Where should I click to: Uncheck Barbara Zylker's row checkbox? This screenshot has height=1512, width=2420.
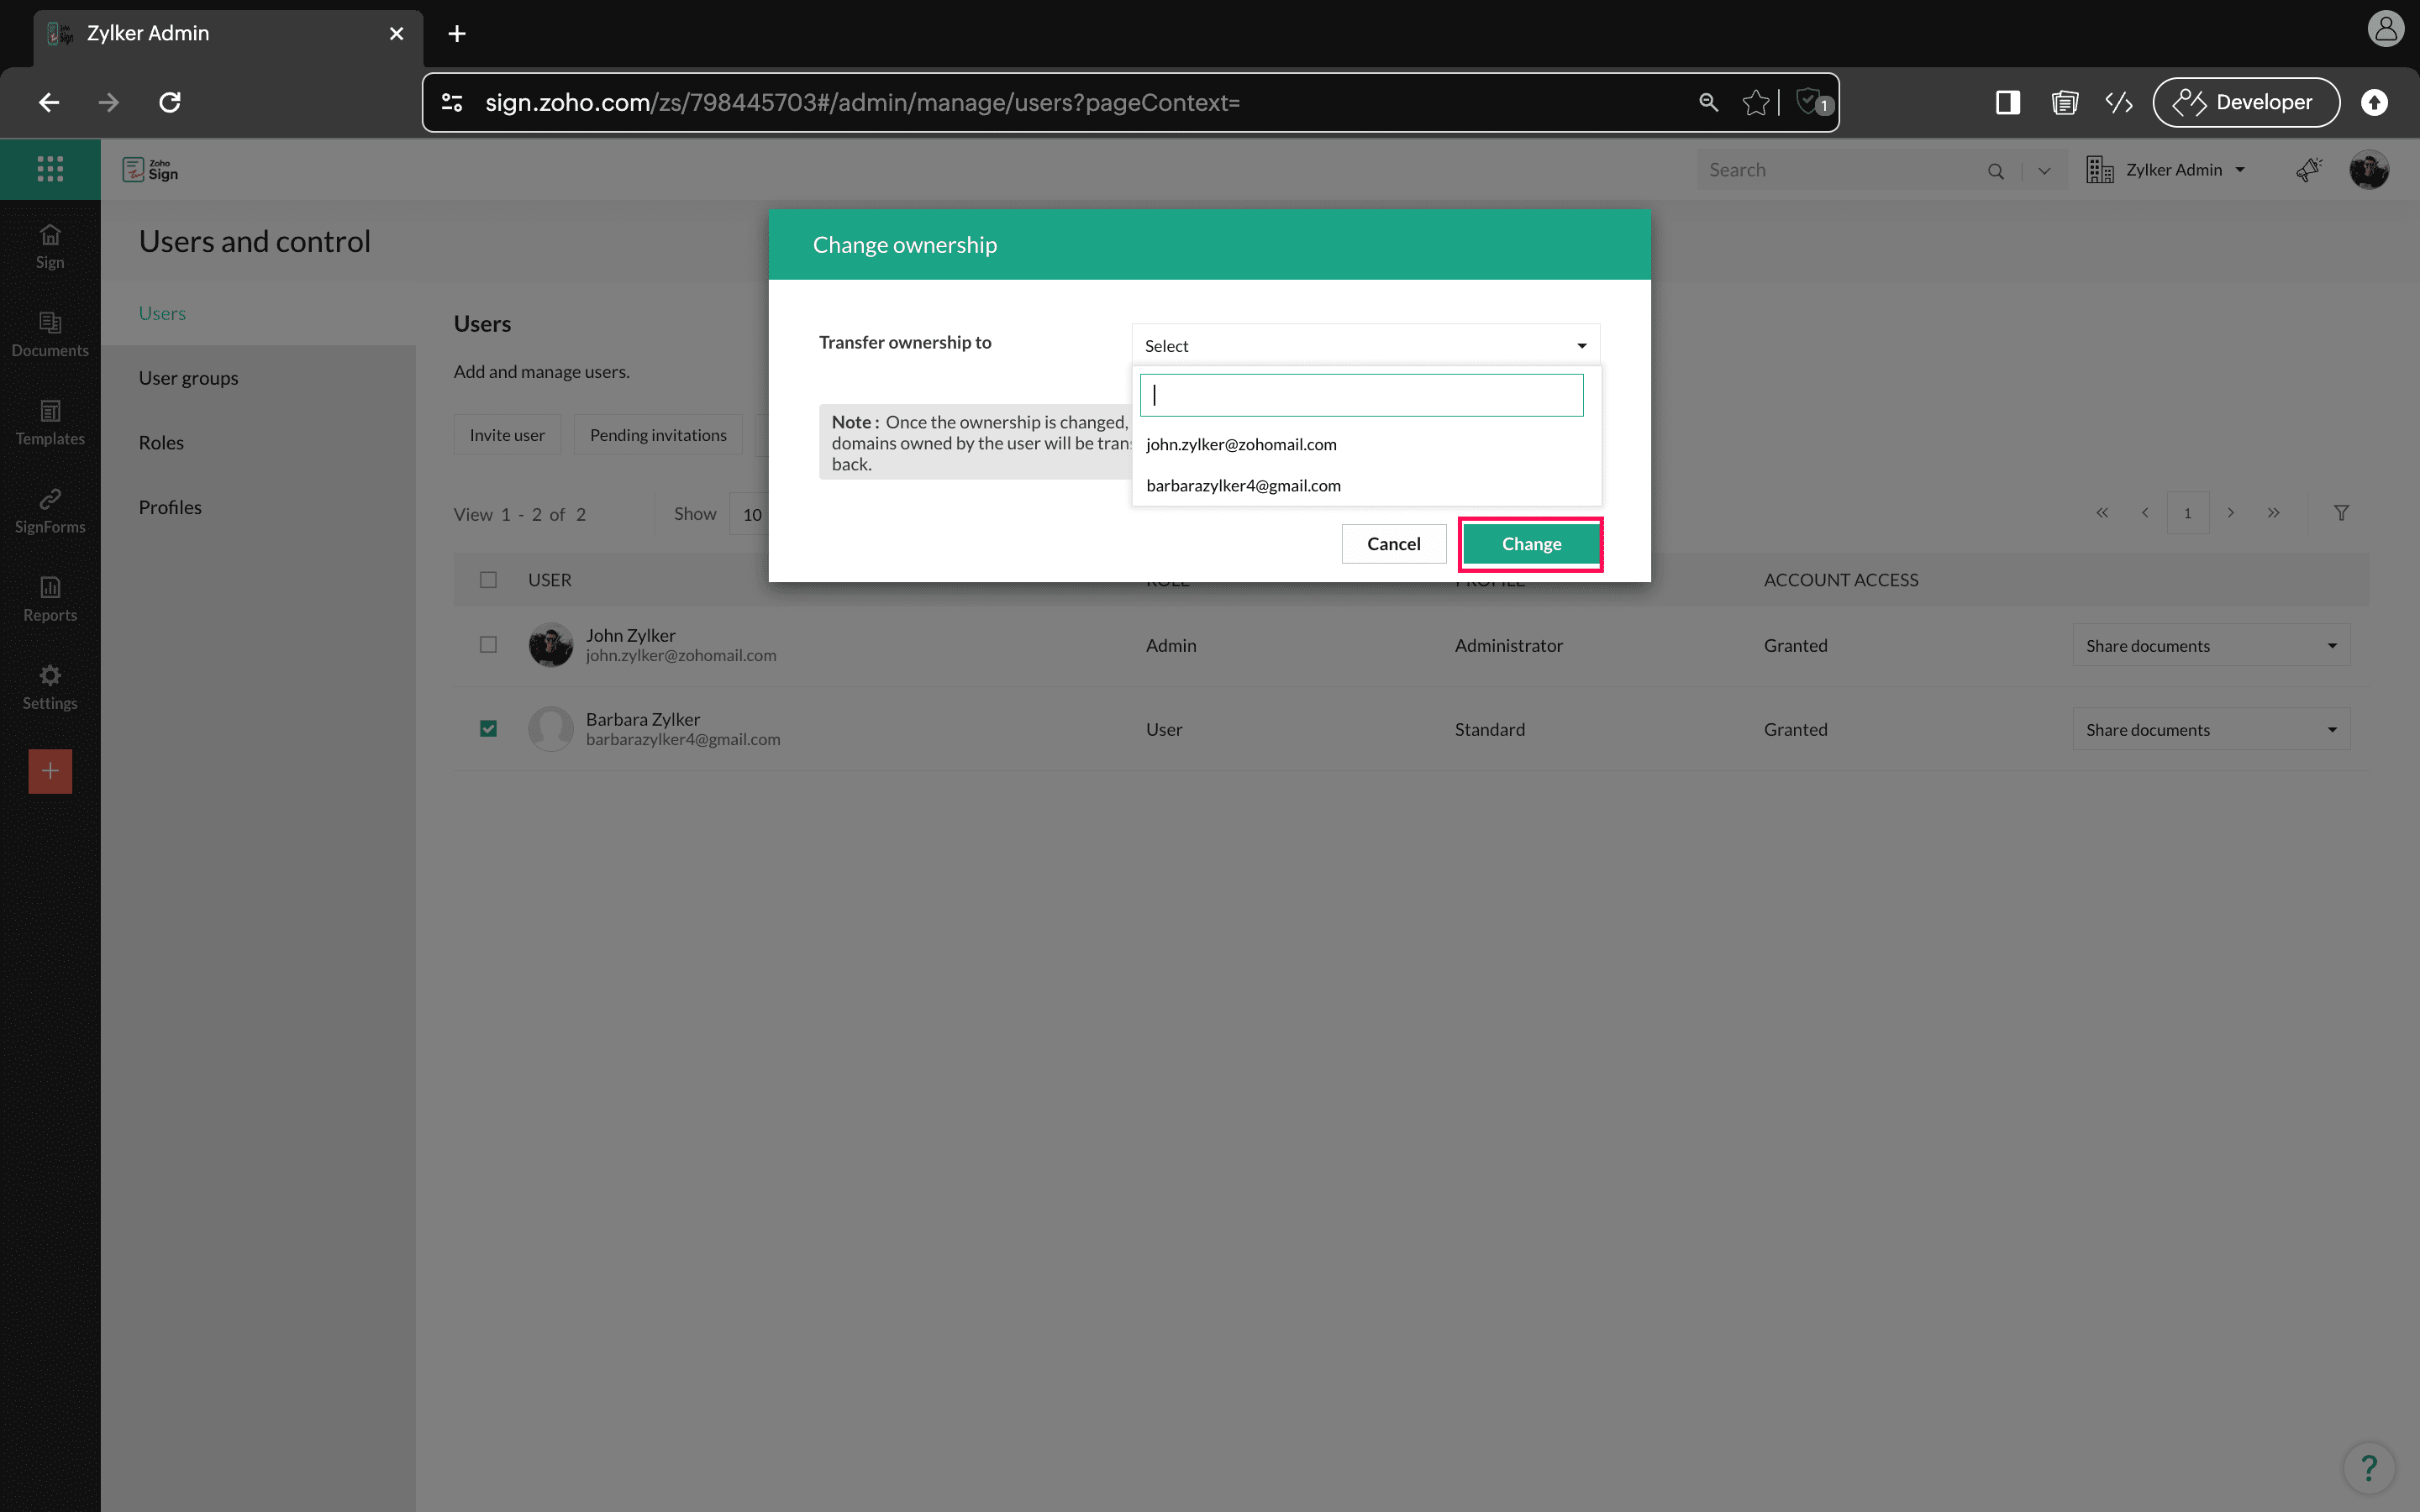(488, 729)
